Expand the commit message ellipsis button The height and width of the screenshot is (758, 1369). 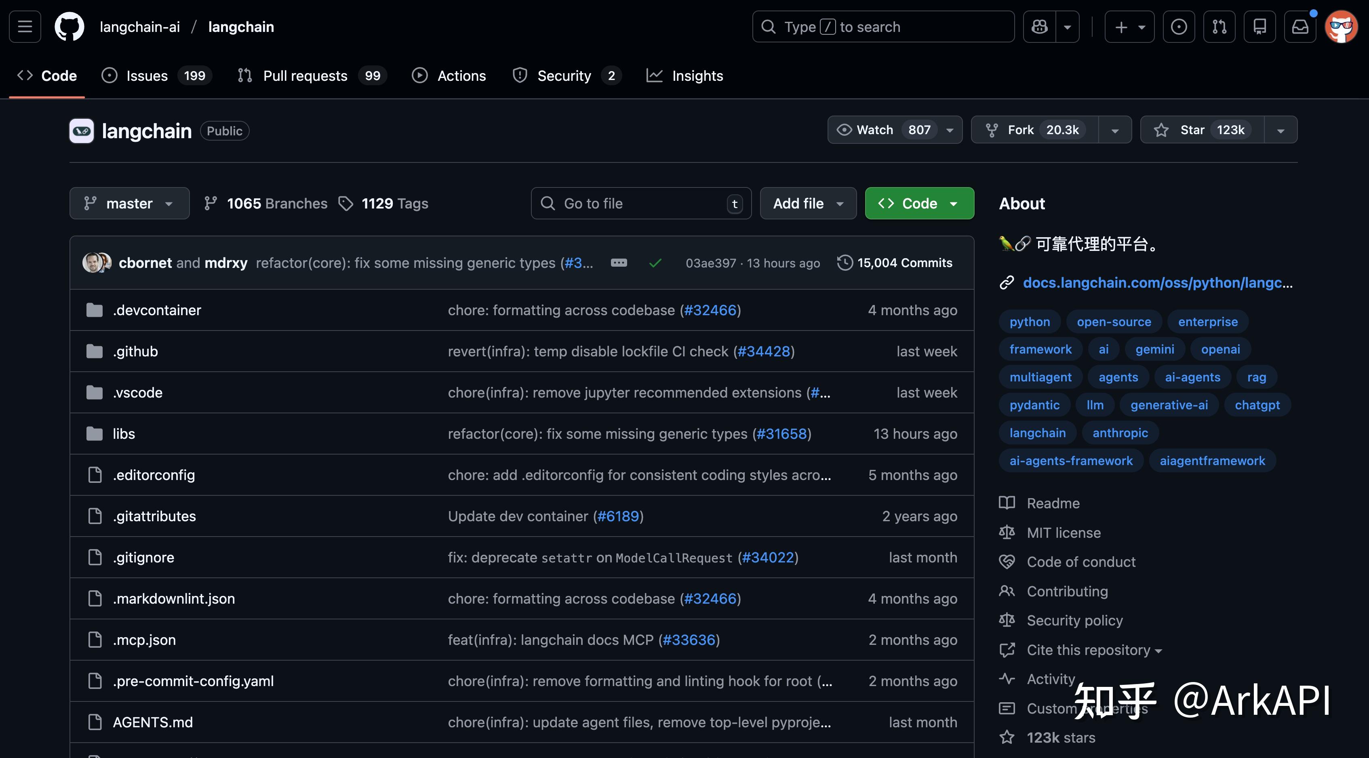point(619,263)
